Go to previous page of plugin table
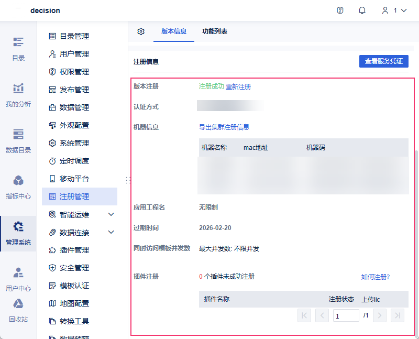The height and width of the screenshot is (339, 419). [x=322, y=315]
